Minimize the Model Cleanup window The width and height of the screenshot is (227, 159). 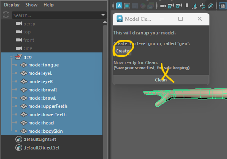click(162, 19)
